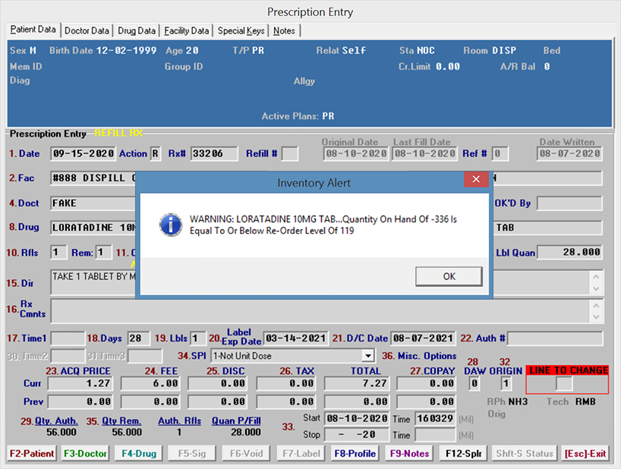Click the F12-Splr button
The height and width of the screenshot is (469, 621).
click(463, 453)
